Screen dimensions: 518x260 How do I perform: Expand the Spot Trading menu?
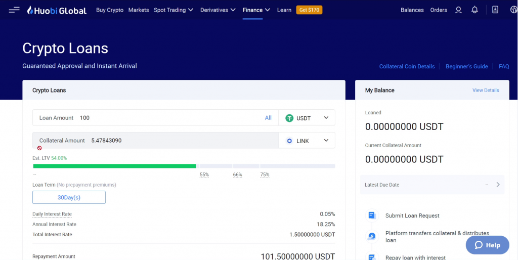pyautogui.click(x=174, y=10)
